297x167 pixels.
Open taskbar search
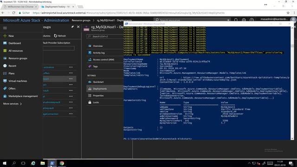coord(14,163)
